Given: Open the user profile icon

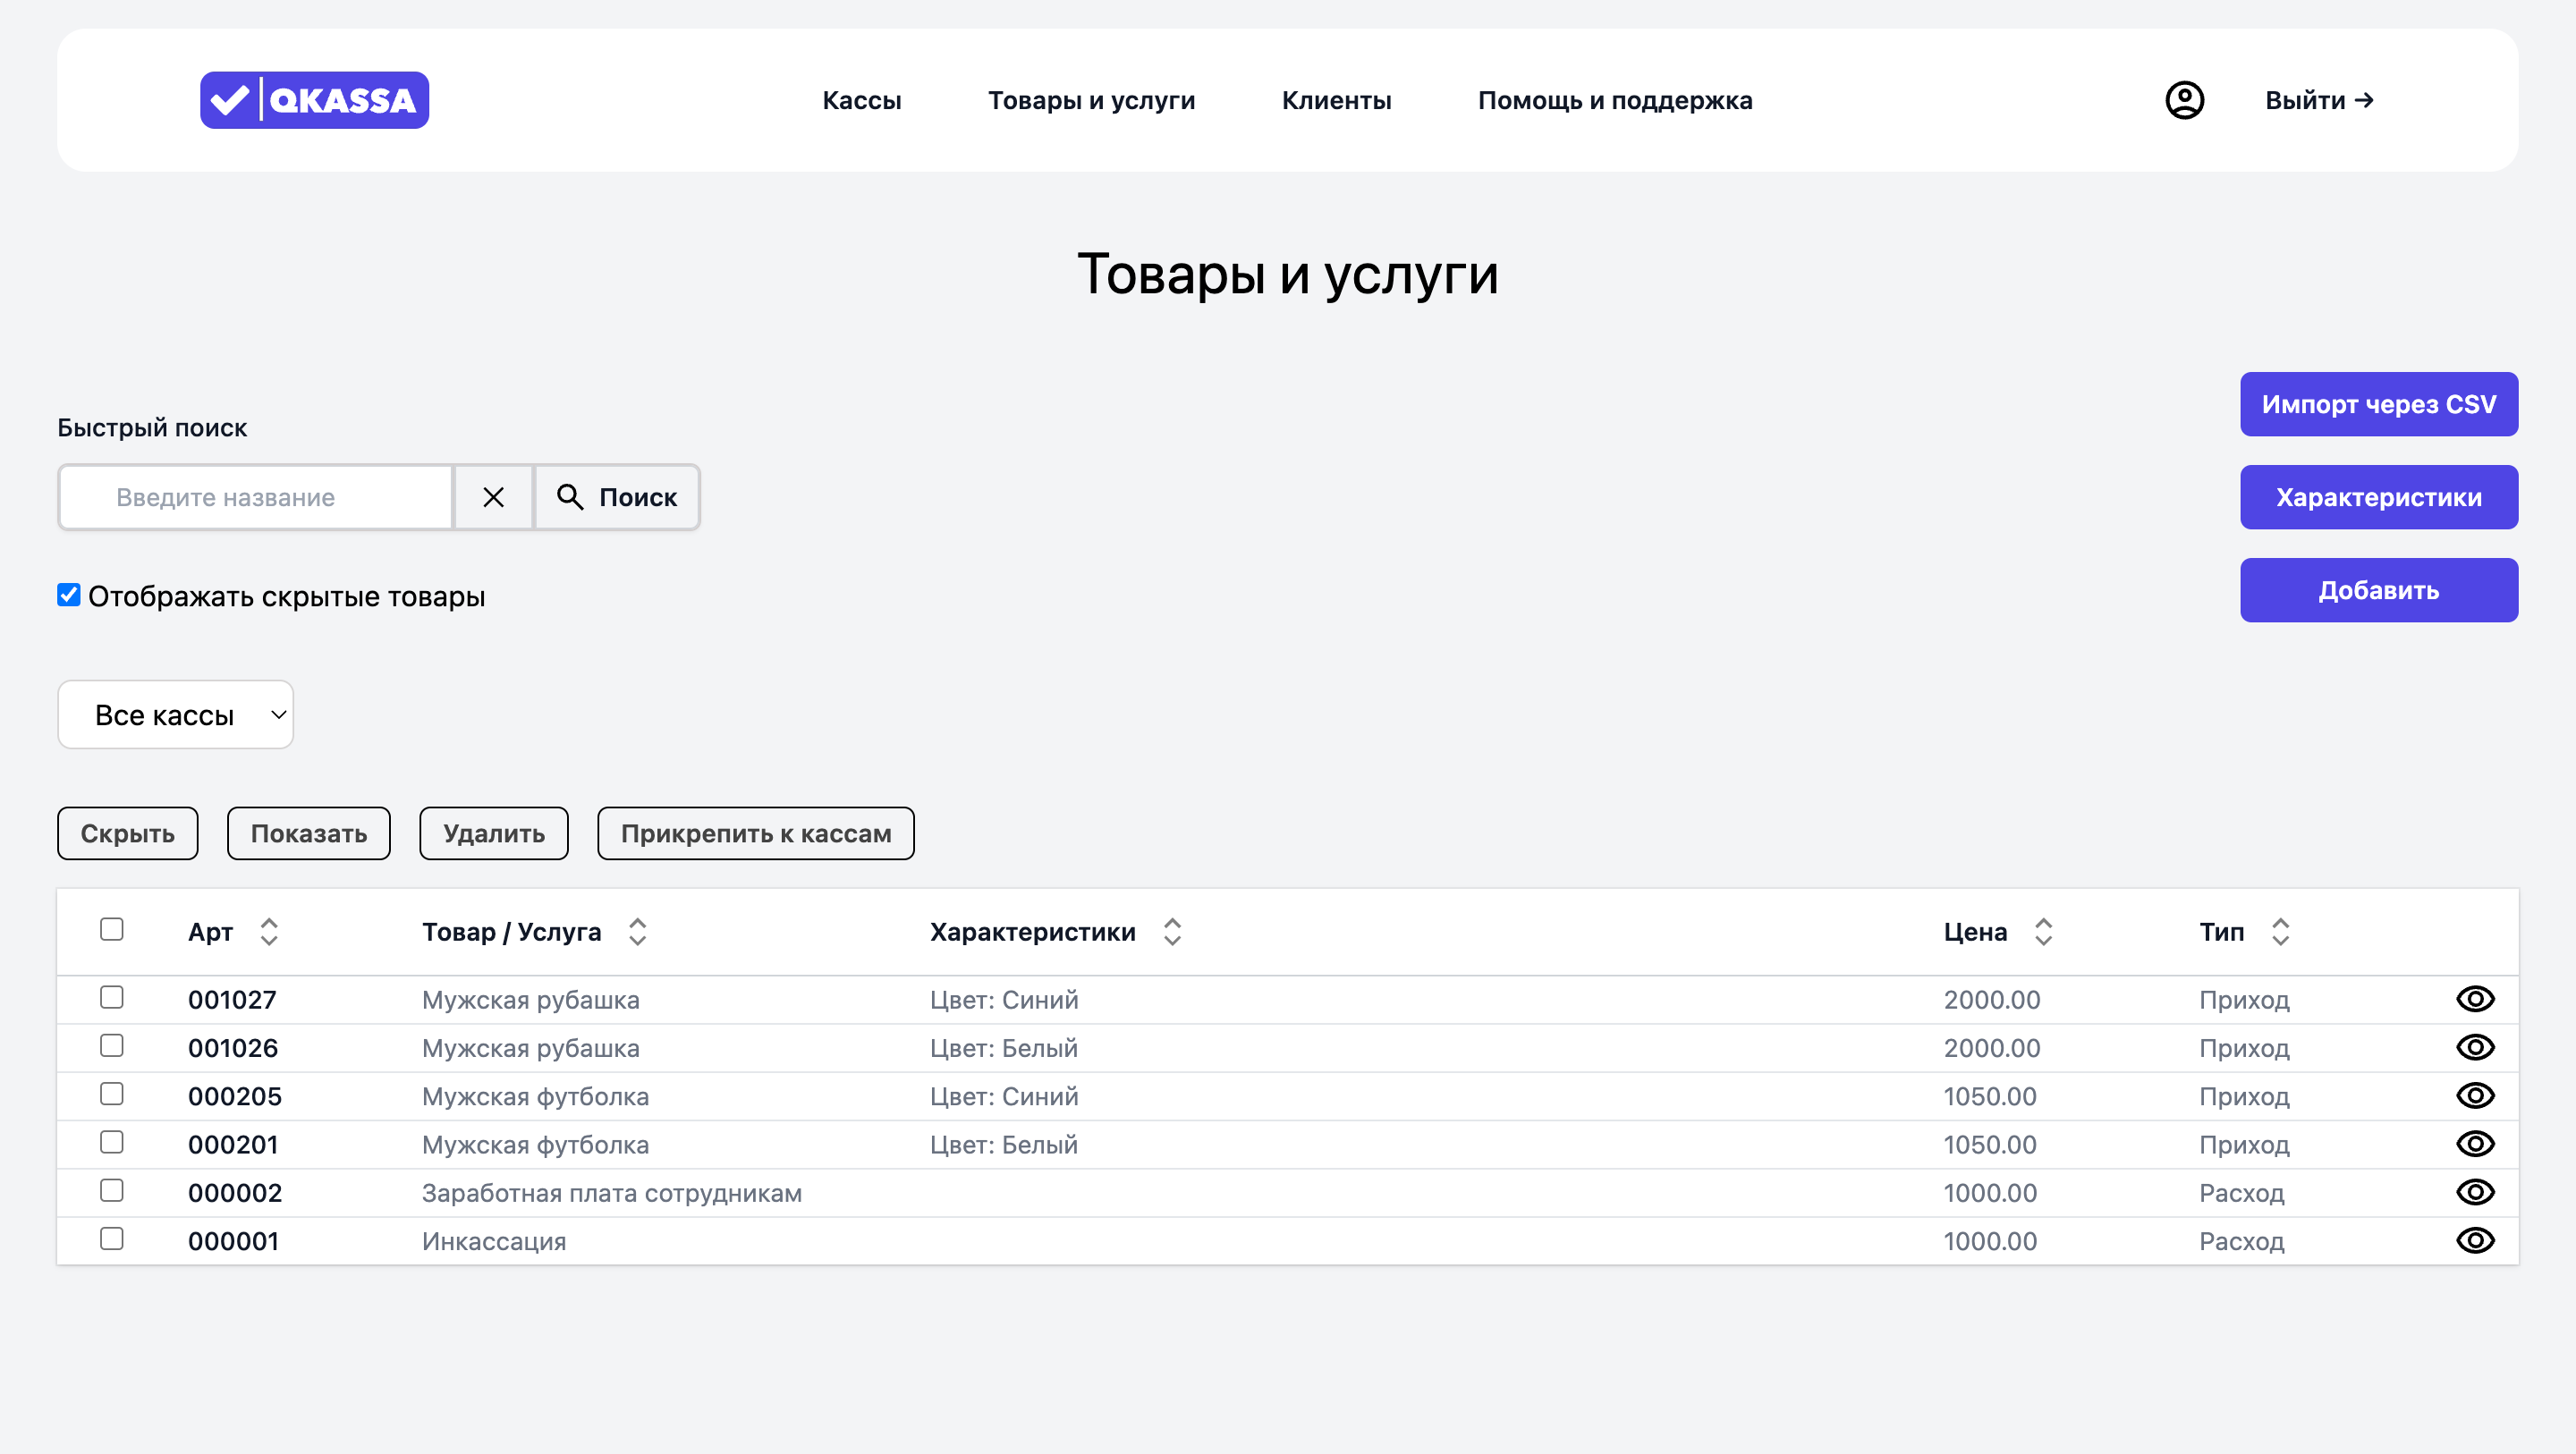Looking at the screenshot, I should click(x=2184, y=100).
